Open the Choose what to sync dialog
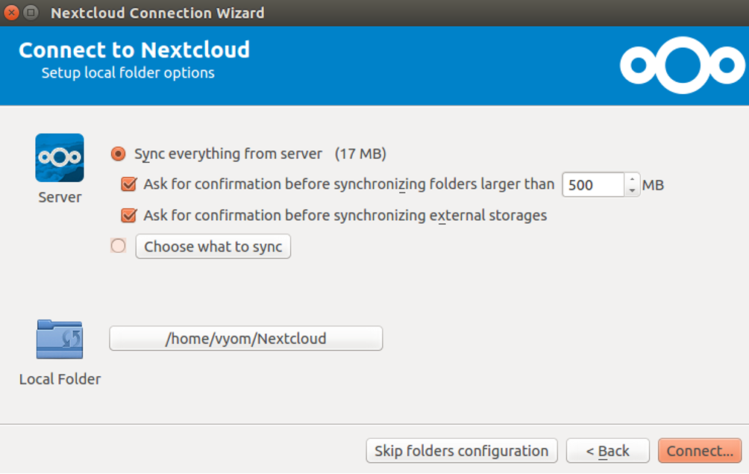 tap(213, 246)
